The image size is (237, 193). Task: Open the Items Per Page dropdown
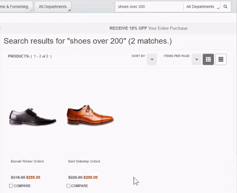coord(197,59)
